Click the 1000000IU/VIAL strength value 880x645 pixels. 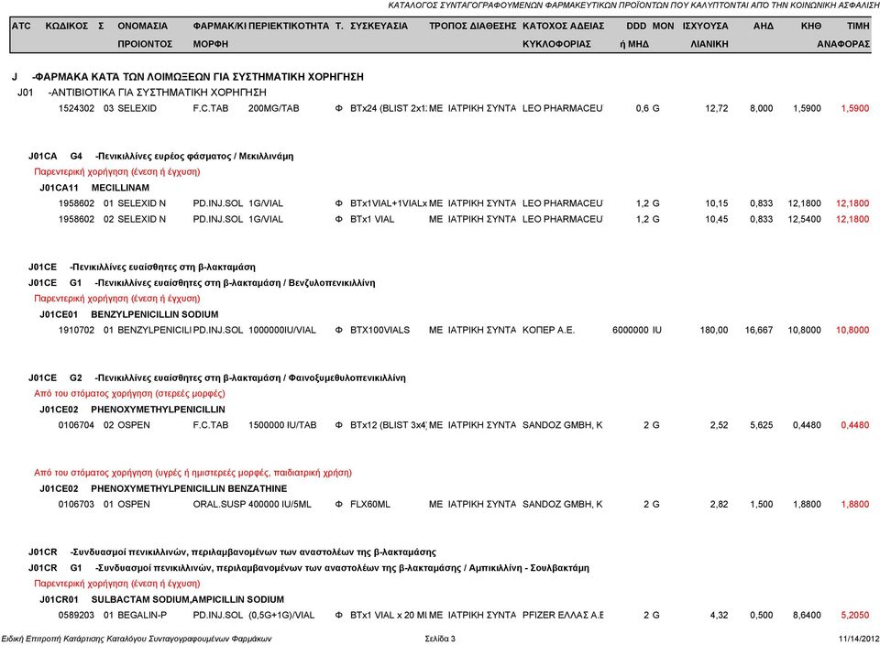282,331
